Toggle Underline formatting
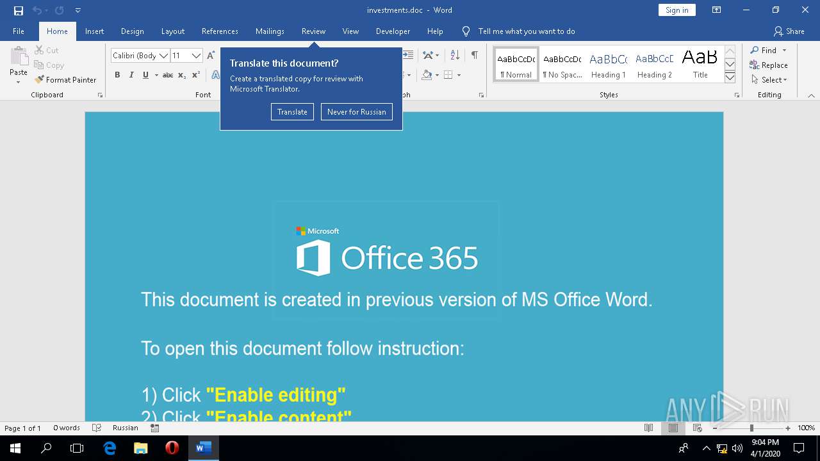 point(145,75)
